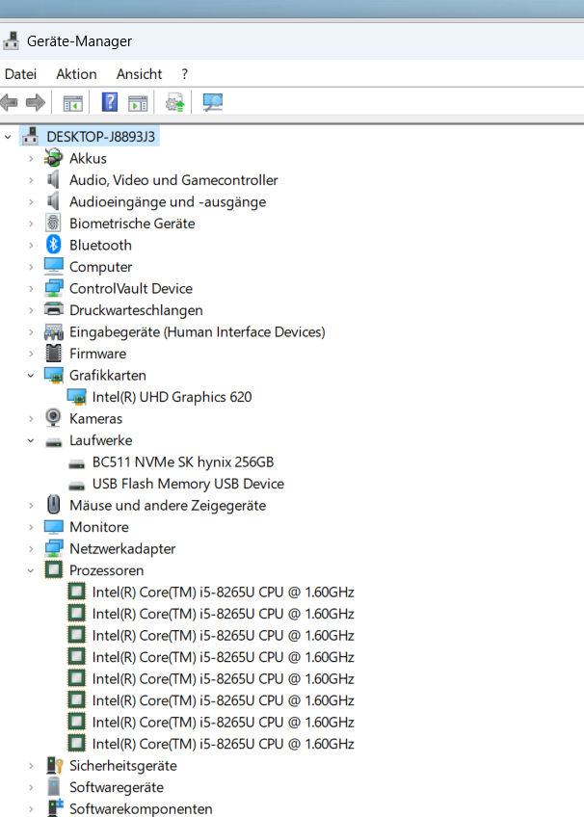584x817 pixels.
Task: Click the Computer monitor icon
Action: click(x=53, y=266)
